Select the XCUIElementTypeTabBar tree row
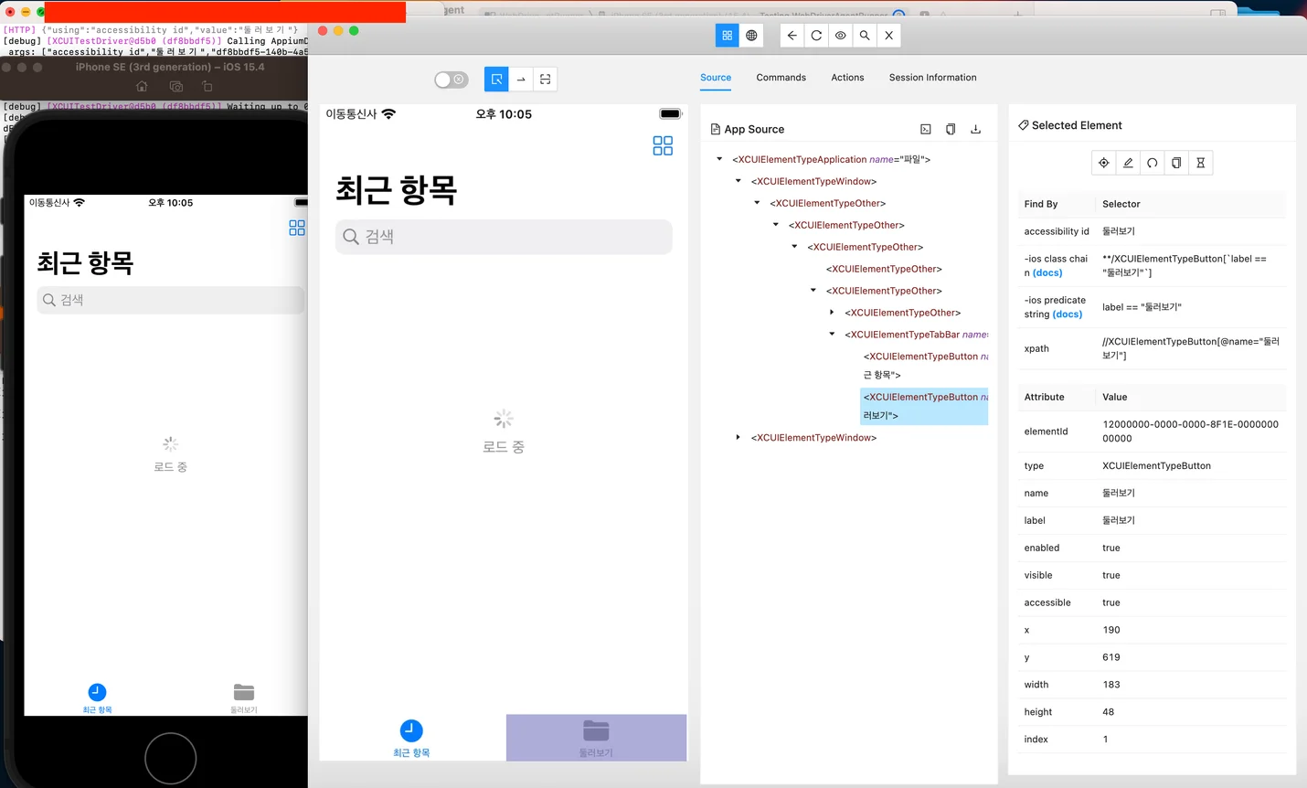 916,335
